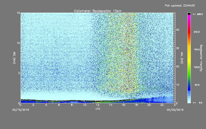
Task: Pick the black segment atop the colorbar
Action: 189,14
